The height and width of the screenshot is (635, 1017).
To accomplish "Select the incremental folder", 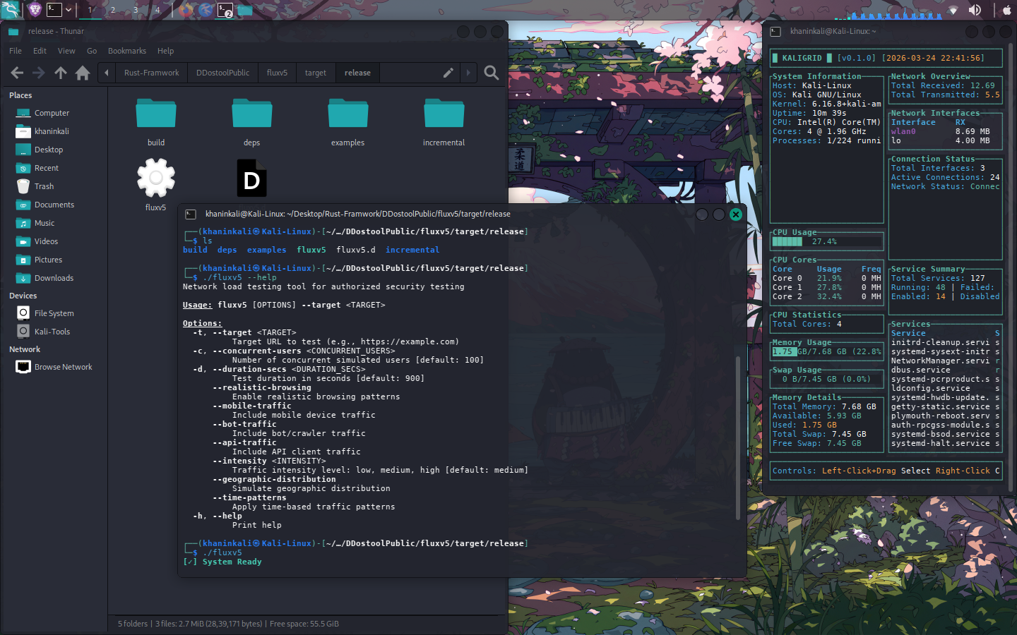I will (444, 114).
